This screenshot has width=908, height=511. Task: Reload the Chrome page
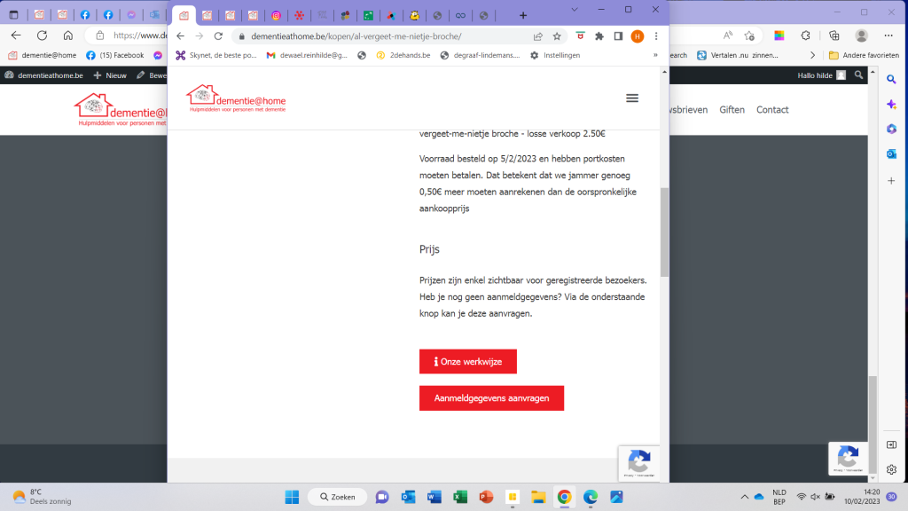pos(218,36)
